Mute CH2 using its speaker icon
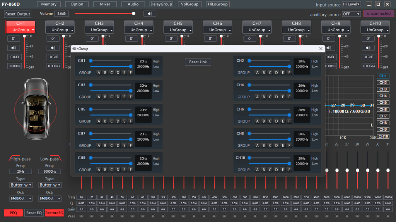Screen dimensions: 396x222 tap(53, 48)
